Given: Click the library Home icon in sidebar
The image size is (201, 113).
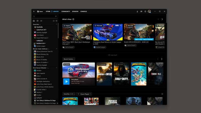Looking at the screenshot, I should tap(34, 21).
